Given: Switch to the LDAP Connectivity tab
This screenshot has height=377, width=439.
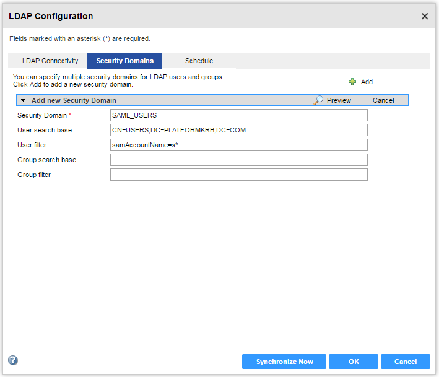Looking at the screenshot, I should pos(50,61).
